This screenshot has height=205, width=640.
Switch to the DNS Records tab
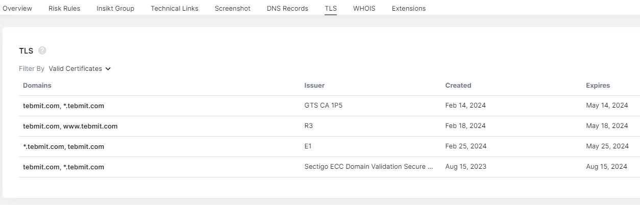[x=287, y=8]
